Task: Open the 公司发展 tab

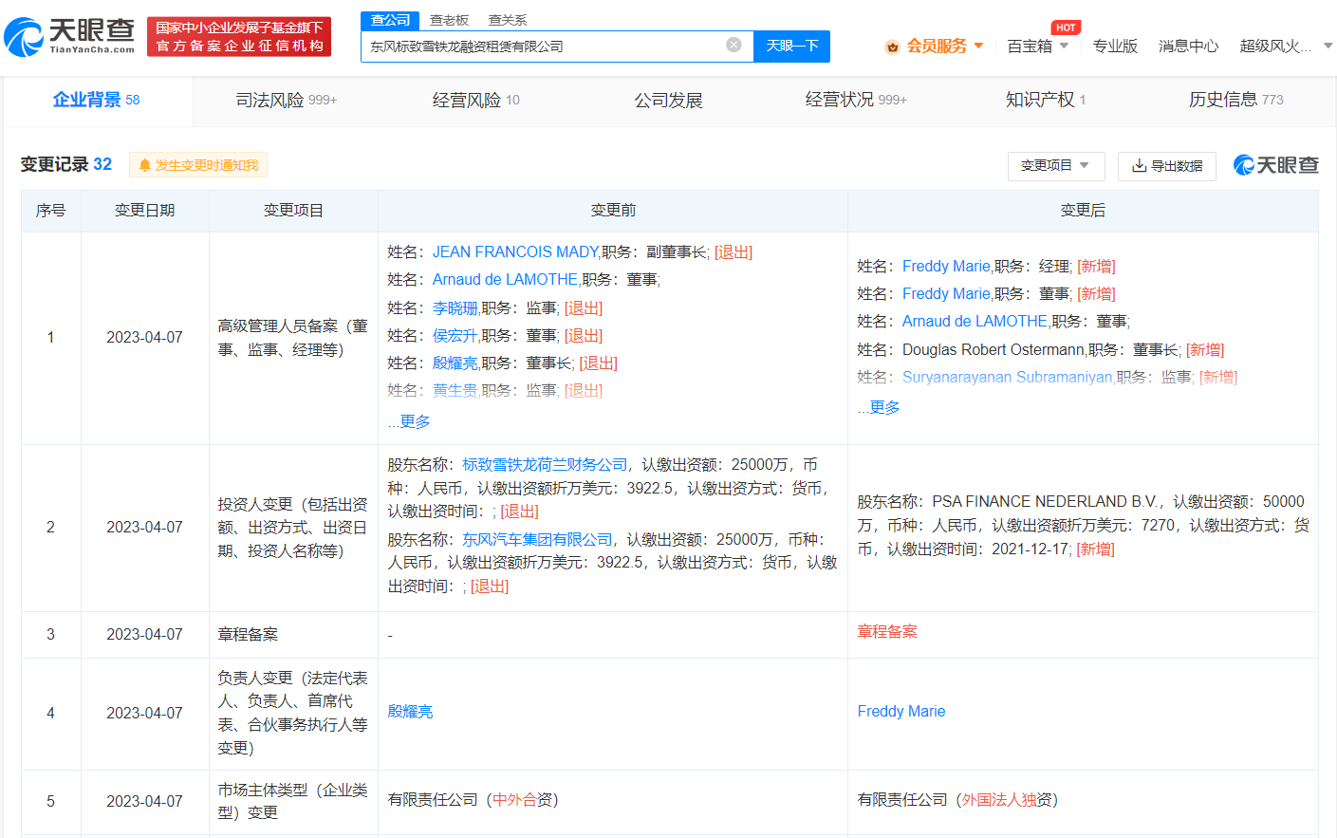Action: (668, 100)
